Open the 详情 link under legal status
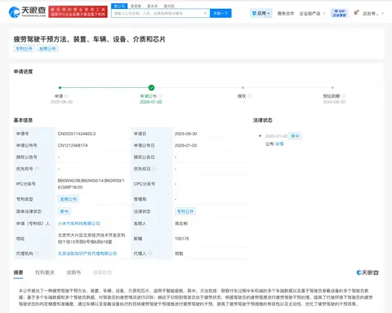392x313 pixels. [279, 144]
